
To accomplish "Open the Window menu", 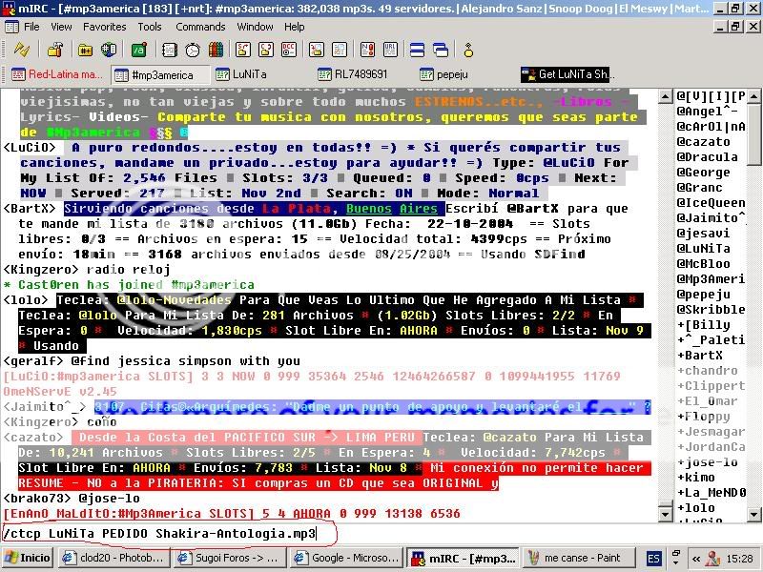I will click(255, 27).
